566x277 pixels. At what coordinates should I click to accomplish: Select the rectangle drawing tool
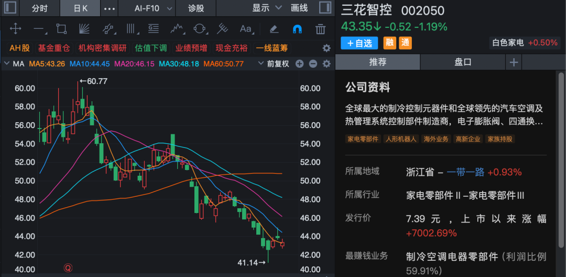tap(61, 29)
